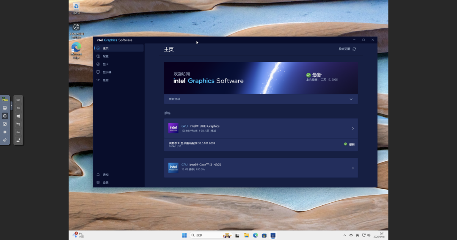Click the OneDrive cloud tray icon
Image resolution: width=457 pixels, height=240 pixels.
(x=351, y=235)
